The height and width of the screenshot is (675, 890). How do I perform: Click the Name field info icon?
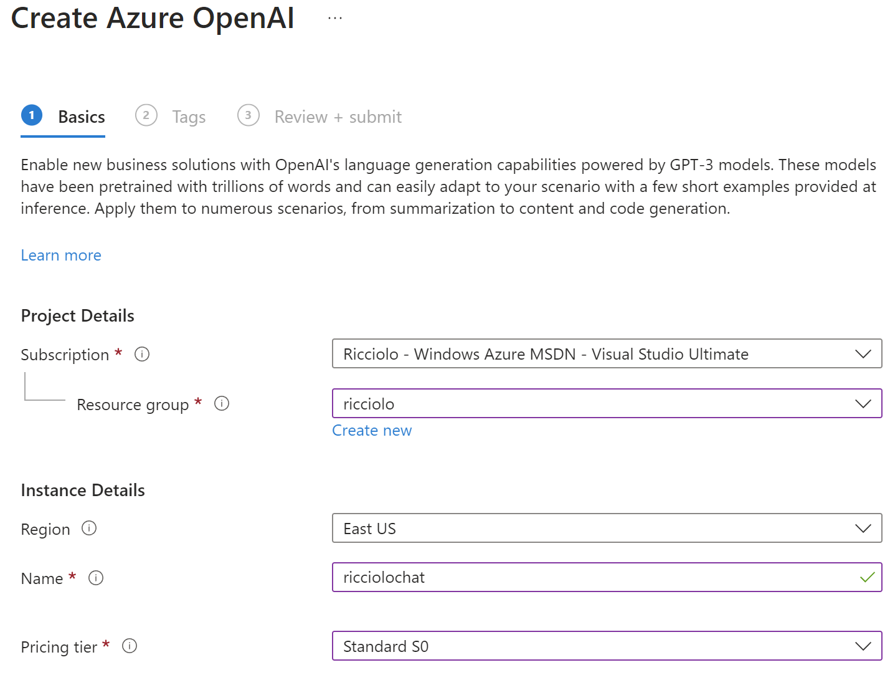(x=96, y=578)
